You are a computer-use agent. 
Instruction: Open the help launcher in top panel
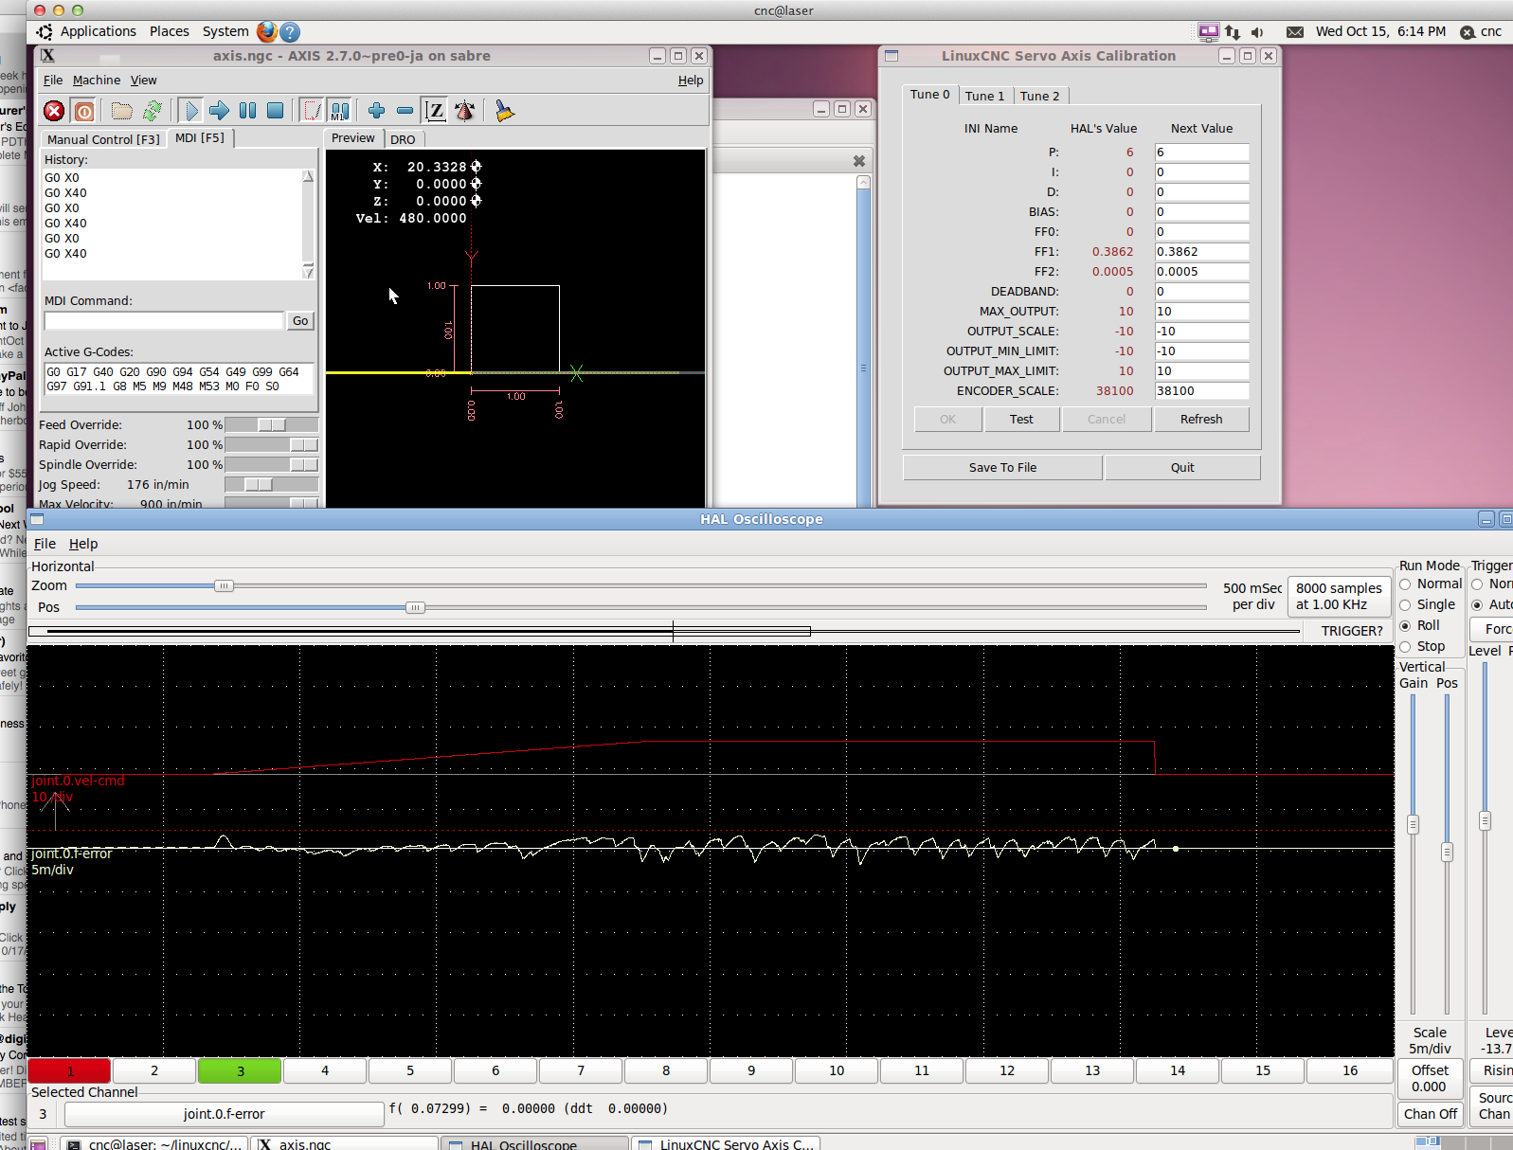290,32
